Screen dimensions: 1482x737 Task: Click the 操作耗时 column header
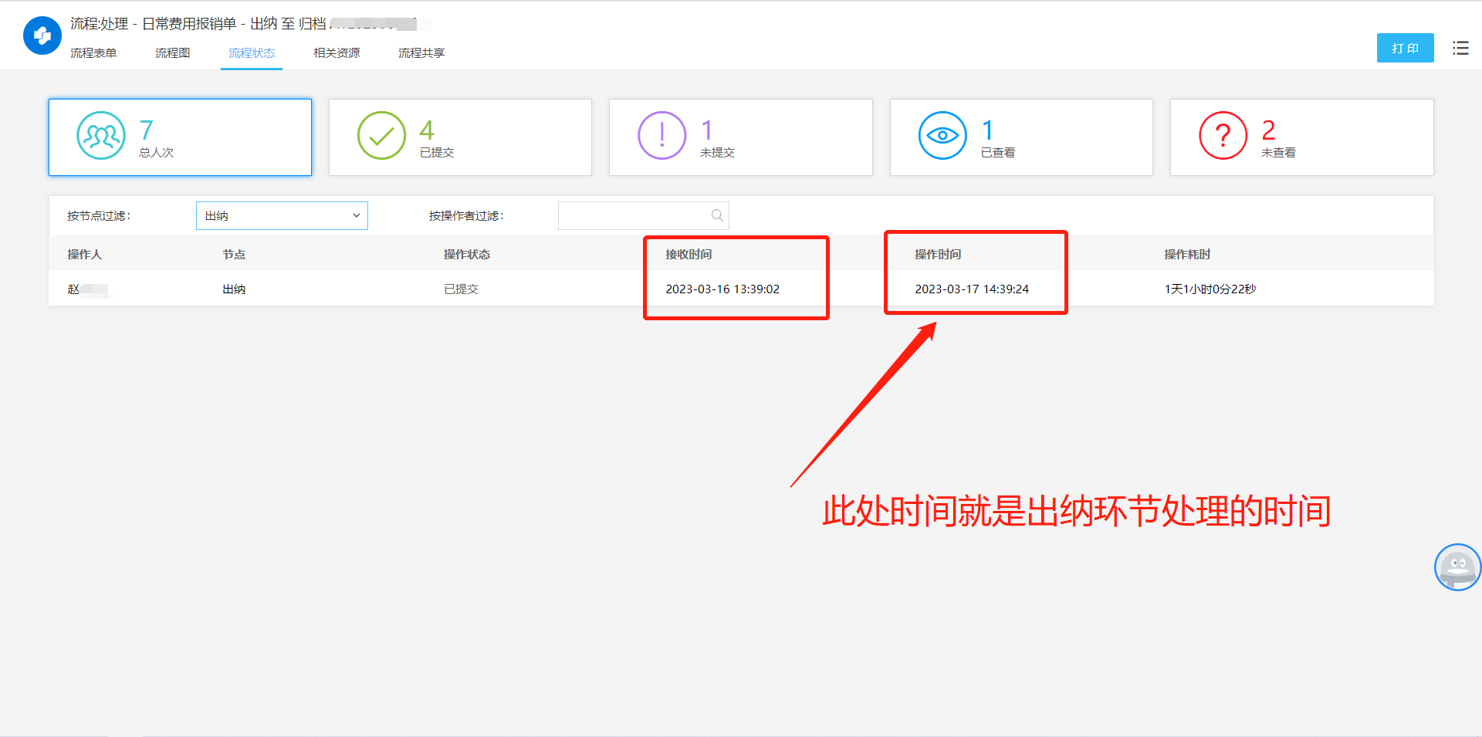[x=1187, y=254]
